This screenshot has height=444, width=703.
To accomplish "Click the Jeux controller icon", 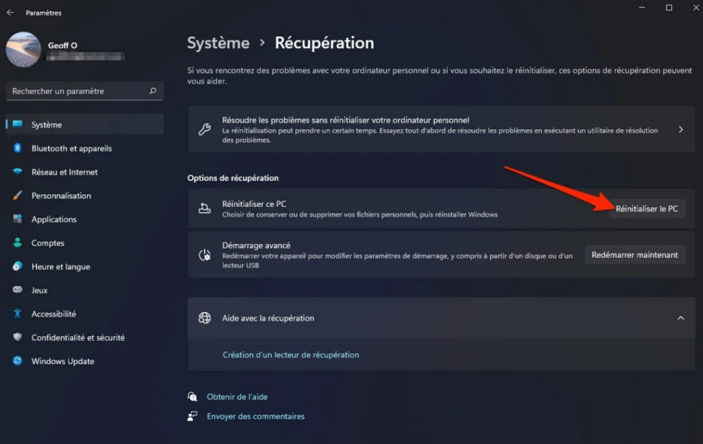I will 18,290.
